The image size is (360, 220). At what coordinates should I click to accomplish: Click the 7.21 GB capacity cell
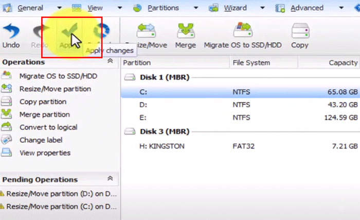click(x=345, y=146)
